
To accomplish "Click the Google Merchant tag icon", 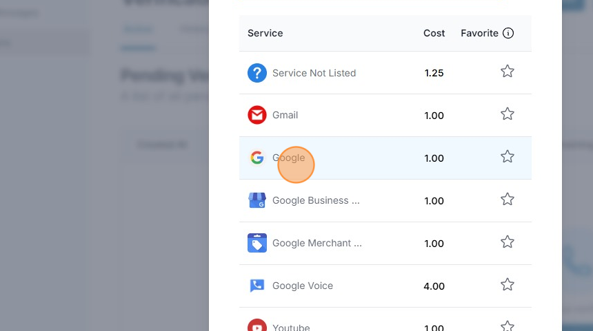I will [x=257, y=243].
